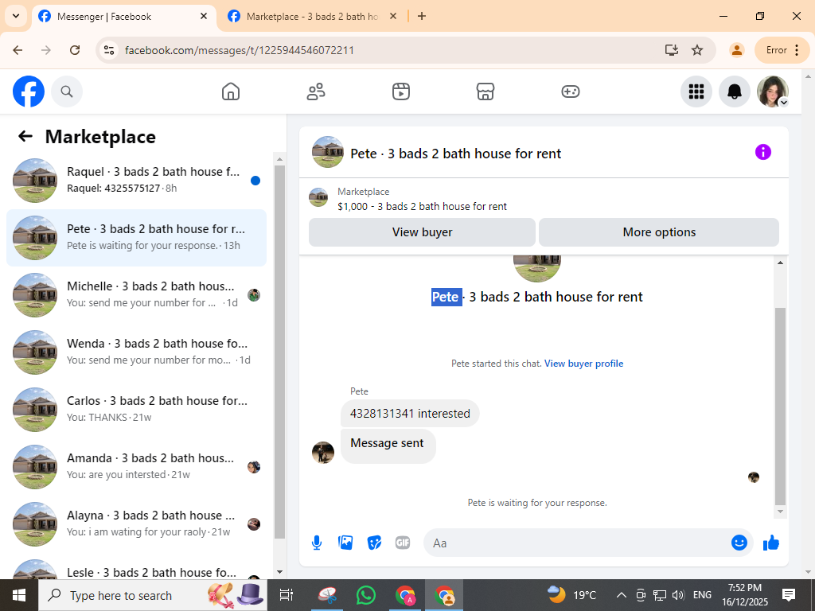Open the Gaming controller icon
815x611 pixels.
tap(571, 91)
